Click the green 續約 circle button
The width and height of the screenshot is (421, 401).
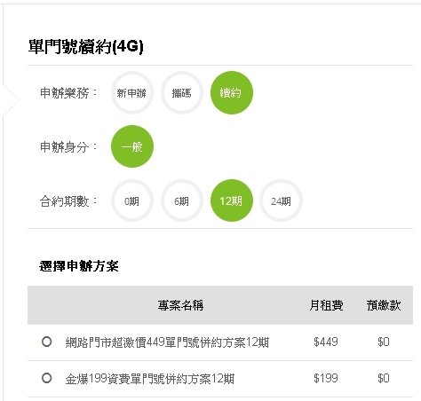(x=232, y=93)
